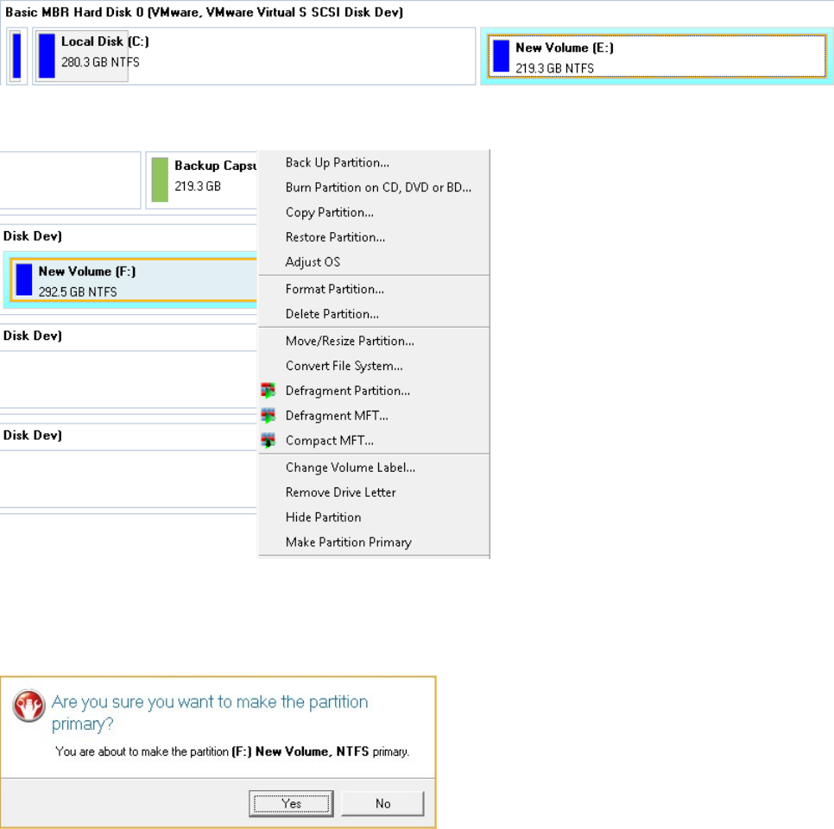This screenshot has width=834, height=829.
Task: Click Adjust OS menu item
Action: click(373, 262)
